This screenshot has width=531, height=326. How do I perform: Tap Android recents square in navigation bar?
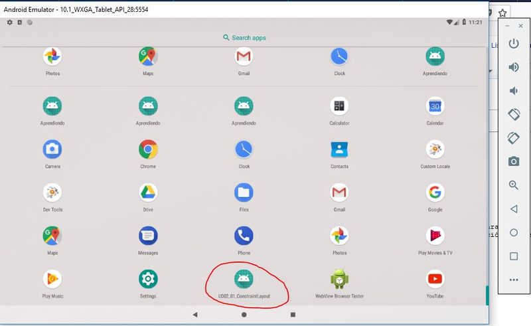pyautogui.click(x=293, y=315)
